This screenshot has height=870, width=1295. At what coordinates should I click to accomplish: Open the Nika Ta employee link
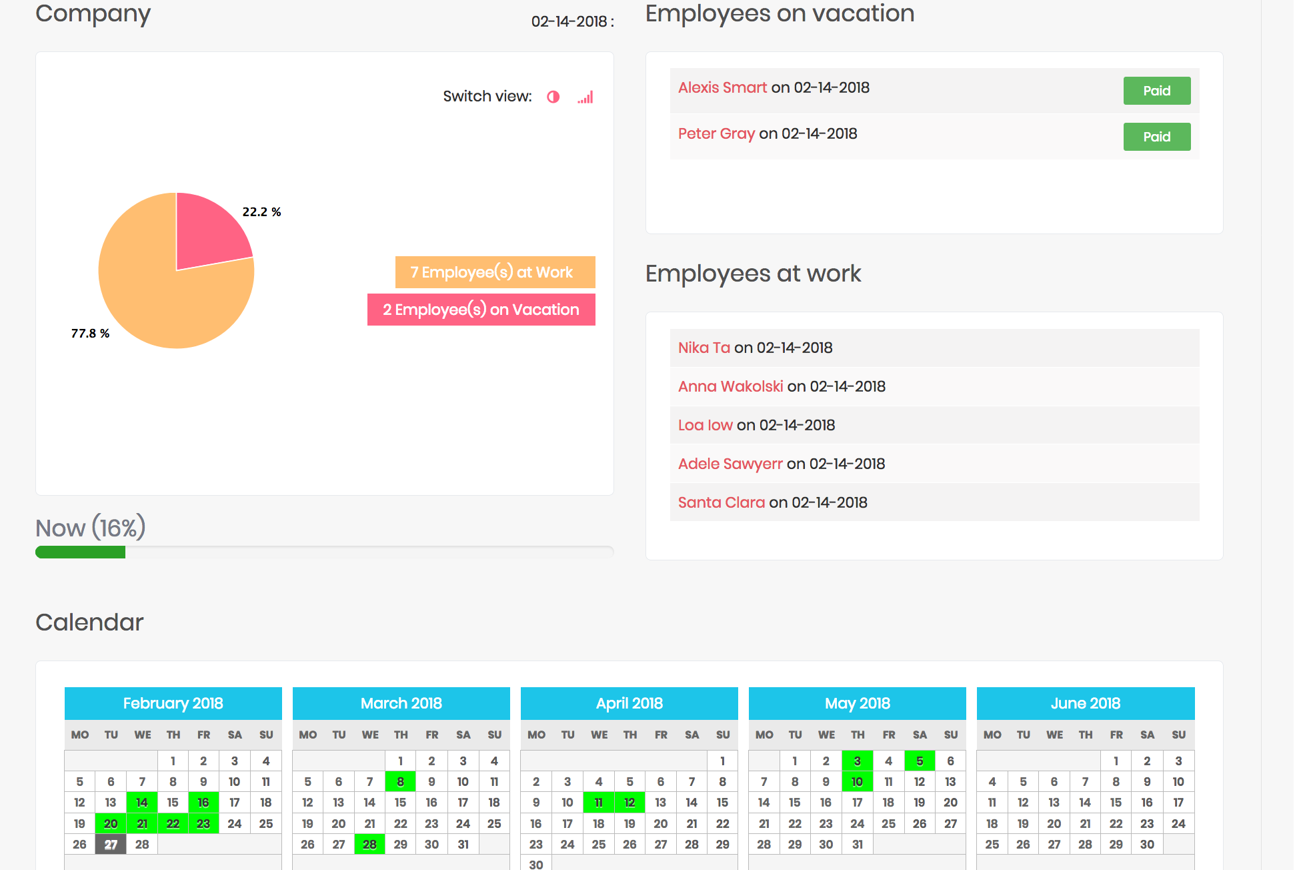tap(704, 348)
